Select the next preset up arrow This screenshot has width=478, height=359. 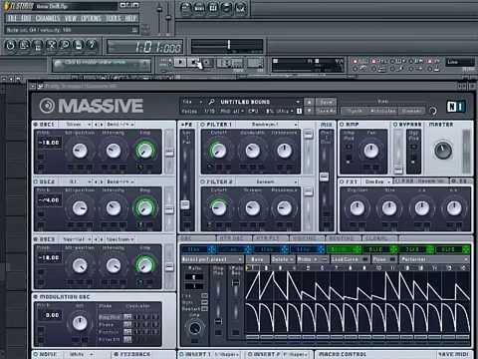[309, 102]
